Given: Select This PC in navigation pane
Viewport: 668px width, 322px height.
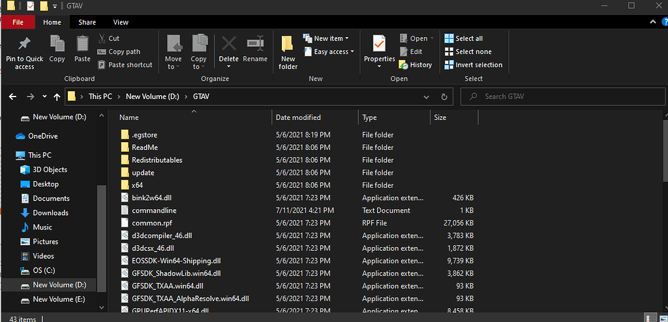Looking at the screenshot, I should click(x=34, y=155).
